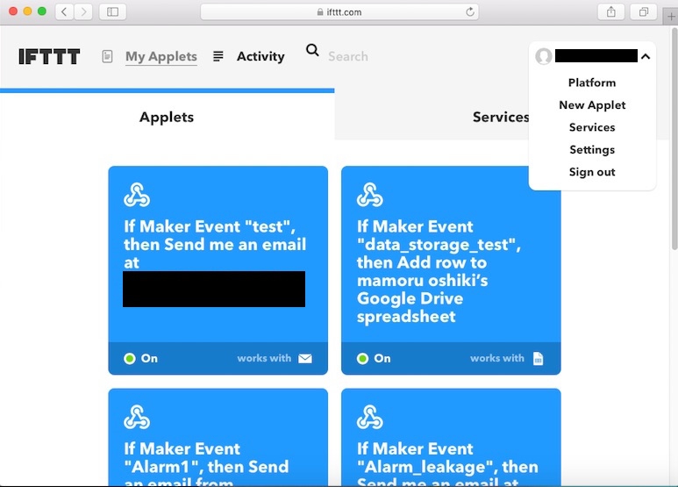Open the Maker Event "test" applet title
The height and width of the screenshot is (487, 678).
pos(215,244)
